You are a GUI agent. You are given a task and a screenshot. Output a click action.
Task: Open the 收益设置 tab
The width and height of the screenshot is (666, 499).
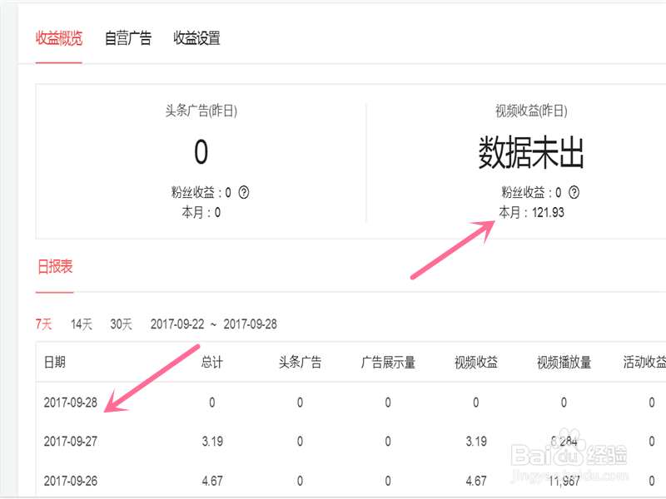[196, 37]
